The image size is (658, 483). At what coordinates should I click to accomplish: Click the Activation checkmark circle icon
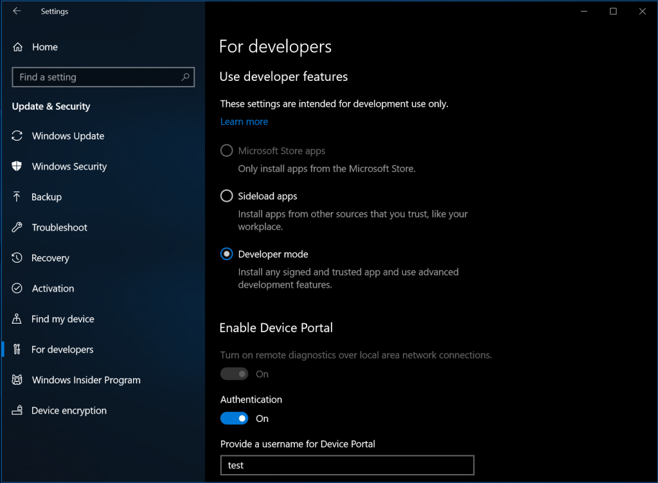[x=17, y=288]
